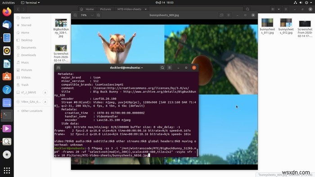Screen dimensions: 315x177
Task: Open the terminal hamburger menu
Action: click(x=170, y=68)
